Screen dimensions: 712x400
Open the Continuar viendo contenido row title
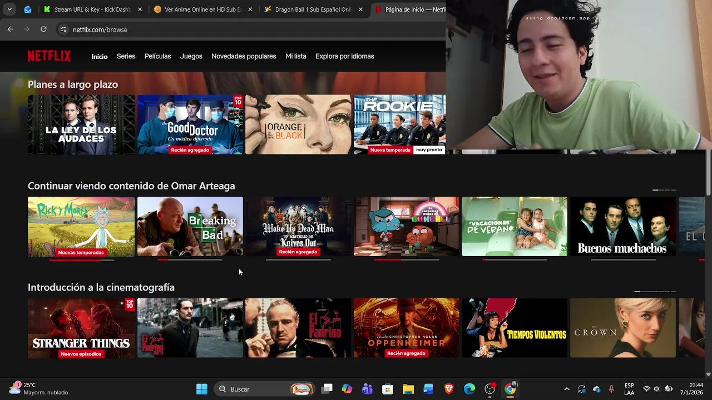131,186
